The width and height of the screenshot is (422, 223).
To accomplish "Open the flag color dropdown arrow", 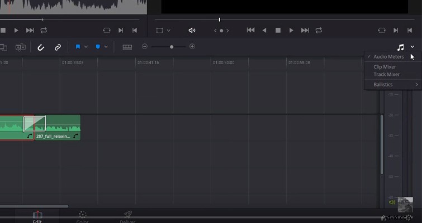I will (86, 47).
